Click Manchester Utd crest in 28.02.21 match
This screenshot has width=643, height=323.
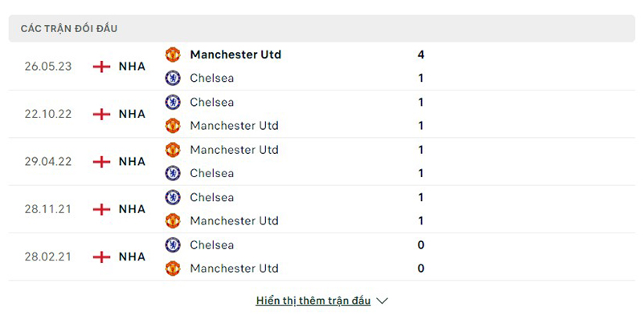click(173, 268)
